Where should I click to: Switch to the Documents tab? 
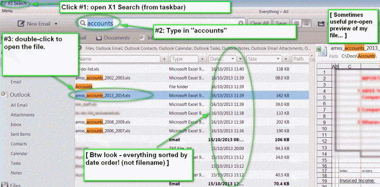tap(113, 38)
